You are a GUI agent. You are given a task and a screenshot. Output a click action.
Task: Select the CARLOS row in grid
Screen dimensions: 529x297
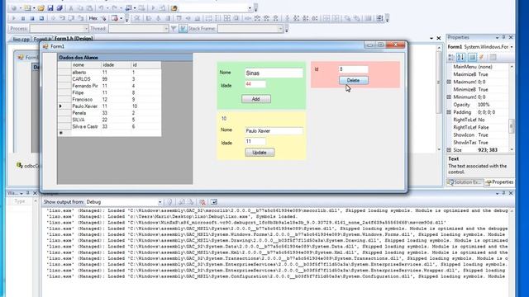pos(109,79)
